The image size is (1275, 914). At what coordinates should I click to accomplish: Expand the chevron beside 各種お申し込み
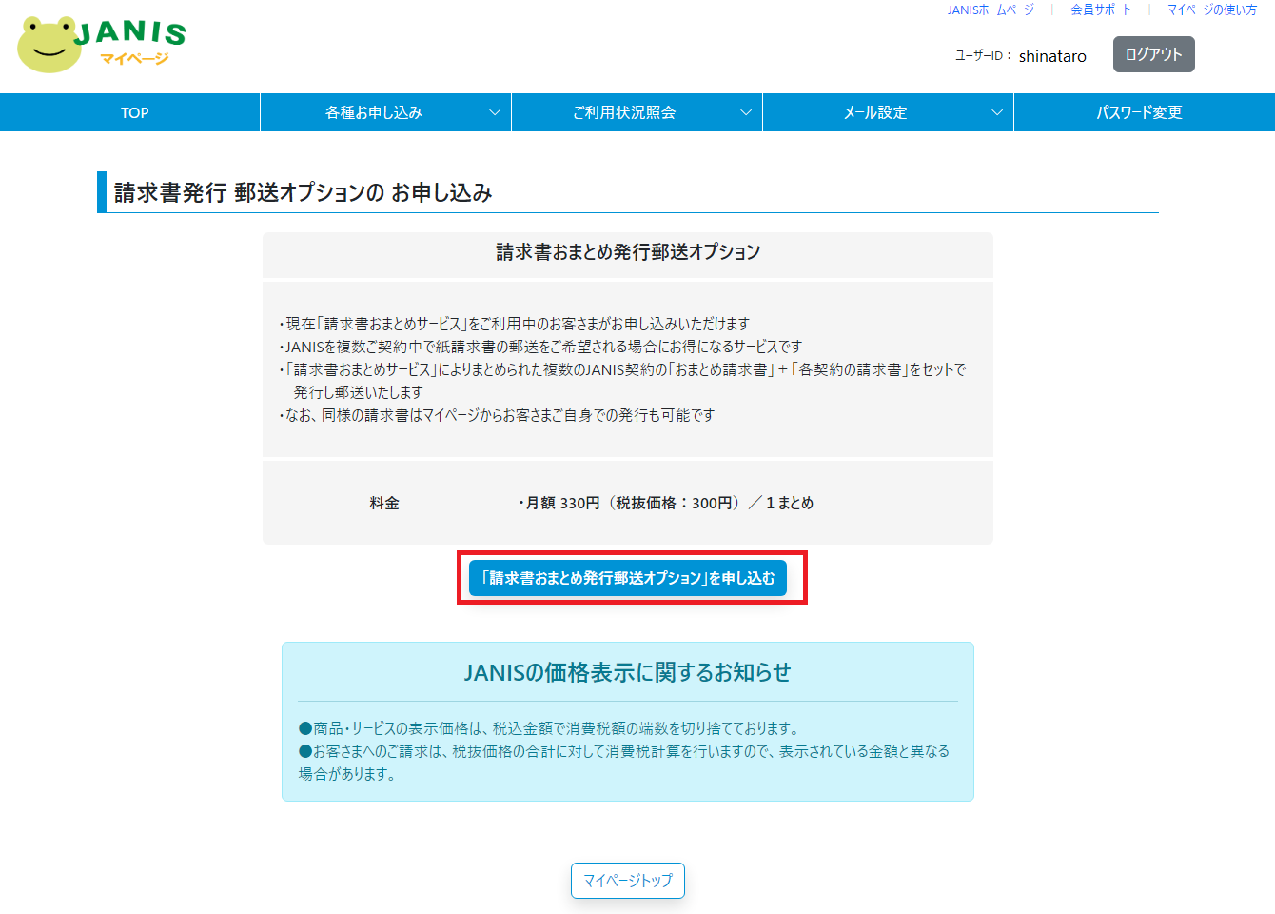point(495,112)
